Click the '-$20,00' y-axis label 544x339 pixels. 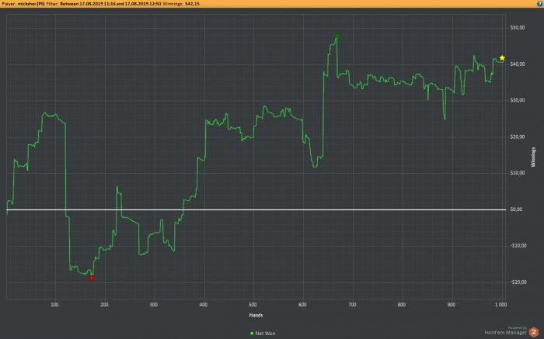click(x=518, y=282)
